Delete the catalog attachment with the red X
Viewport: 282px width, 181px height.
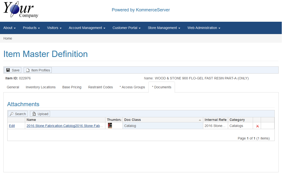[x=257, y=126]
